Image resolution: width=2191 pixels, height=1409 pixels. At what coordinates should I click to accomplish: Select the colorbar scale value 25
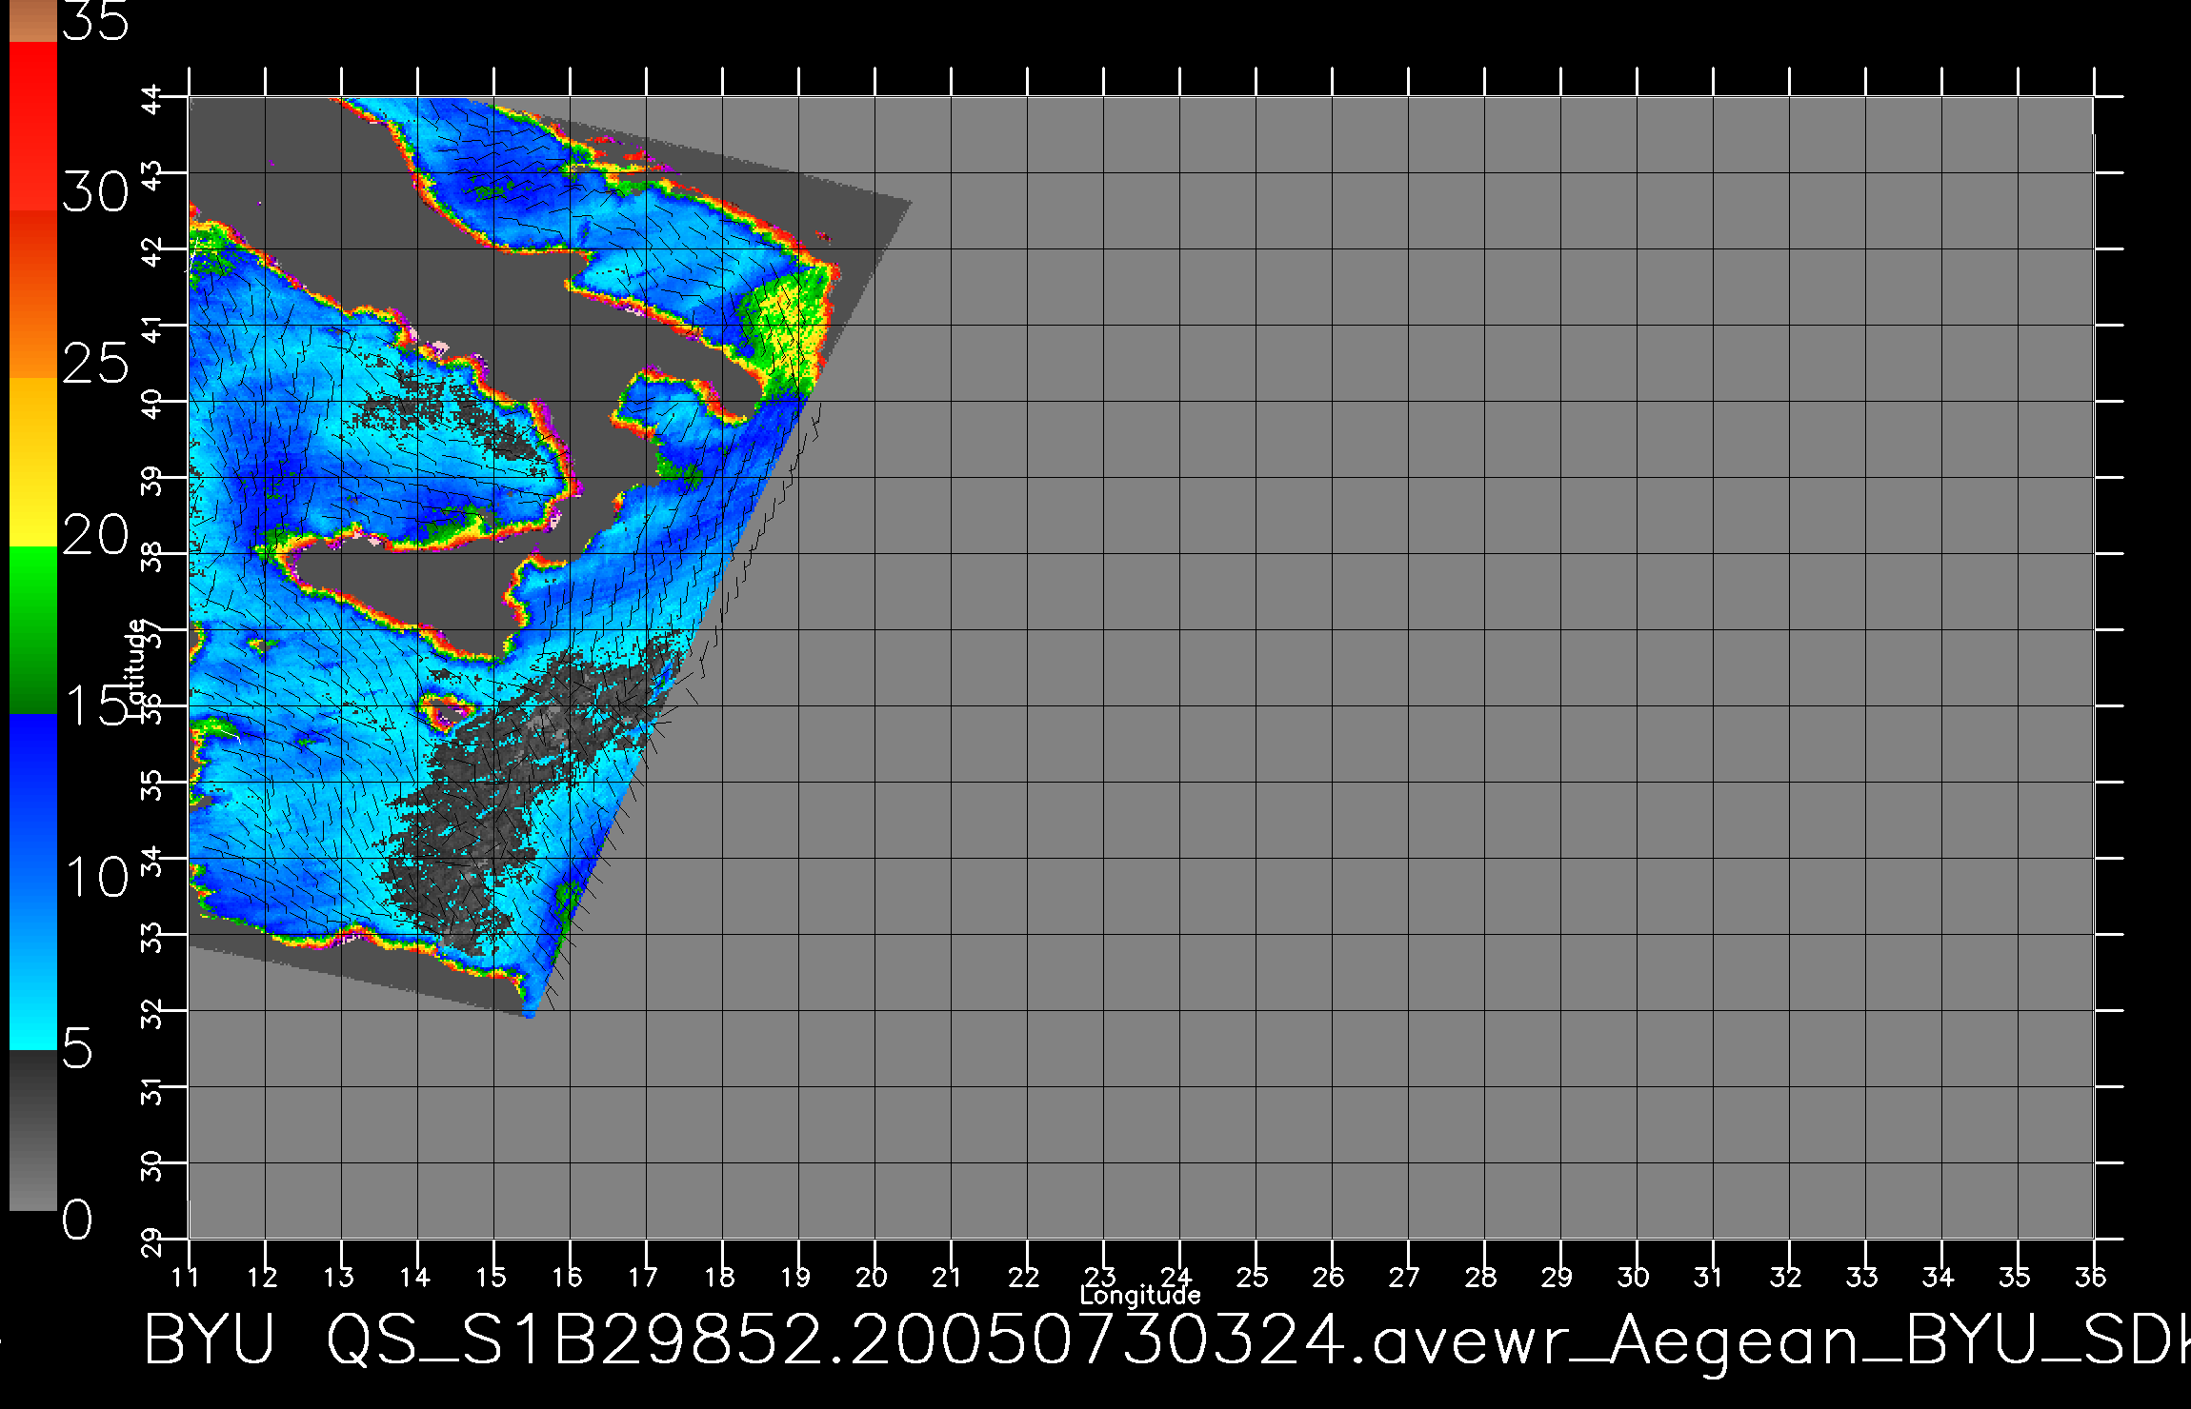[x=95, y=364]
